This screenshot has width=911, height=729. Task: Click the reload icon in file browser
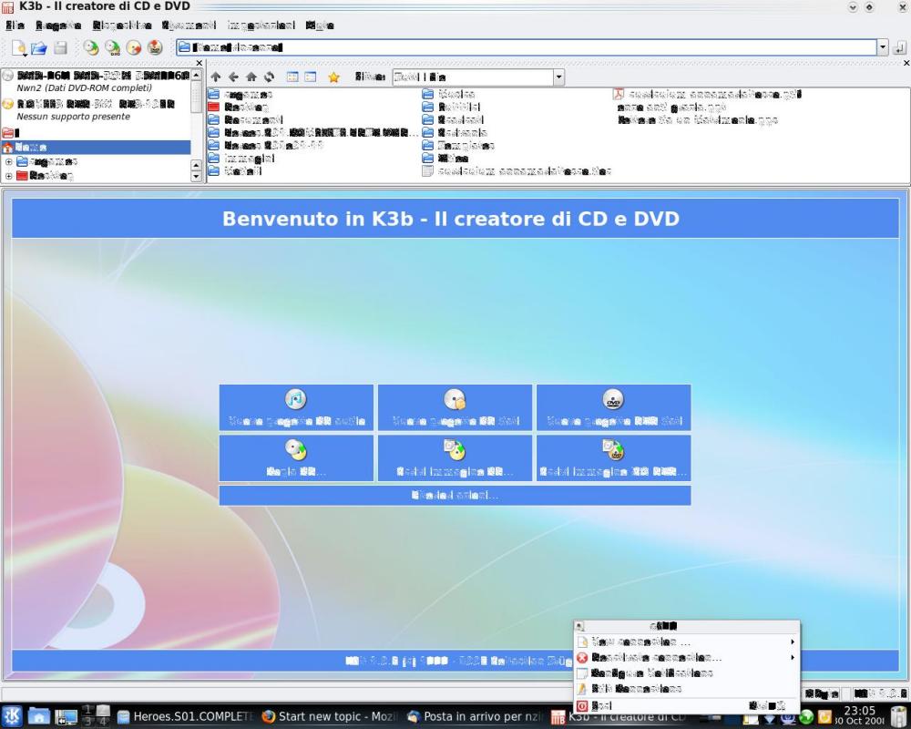point(269,77)
